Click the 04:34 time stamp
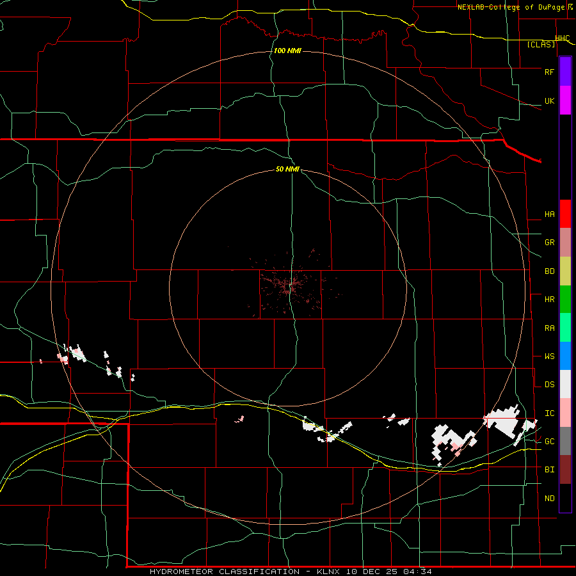 tap(417, 572)
